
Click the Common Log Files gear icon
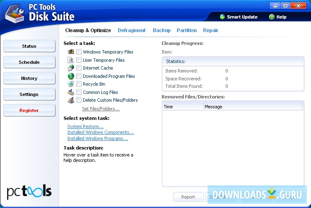(x=70, y=92)
